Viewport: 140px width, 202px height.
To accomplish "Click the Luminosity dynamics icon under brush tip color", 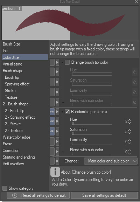I will coord(135,92).
